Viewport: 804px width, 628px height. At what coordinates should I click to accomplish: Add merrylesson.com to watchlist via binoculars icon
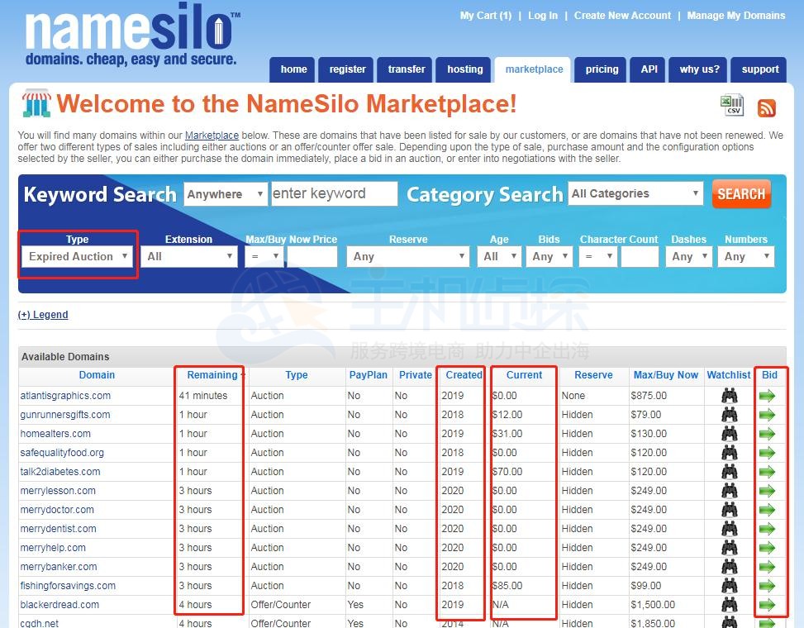[728, 490]
